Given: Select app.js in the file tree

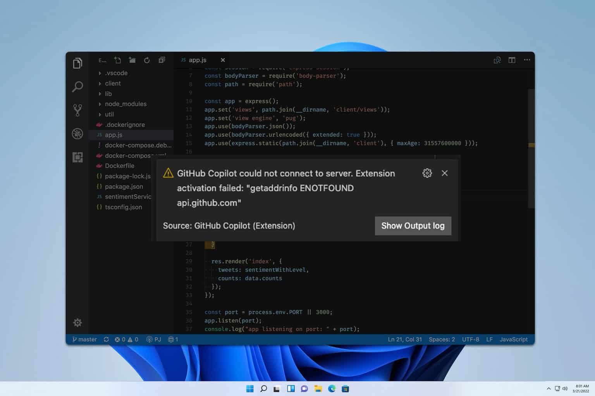Looking at the screenshot, I should click(x=132, y=135).
